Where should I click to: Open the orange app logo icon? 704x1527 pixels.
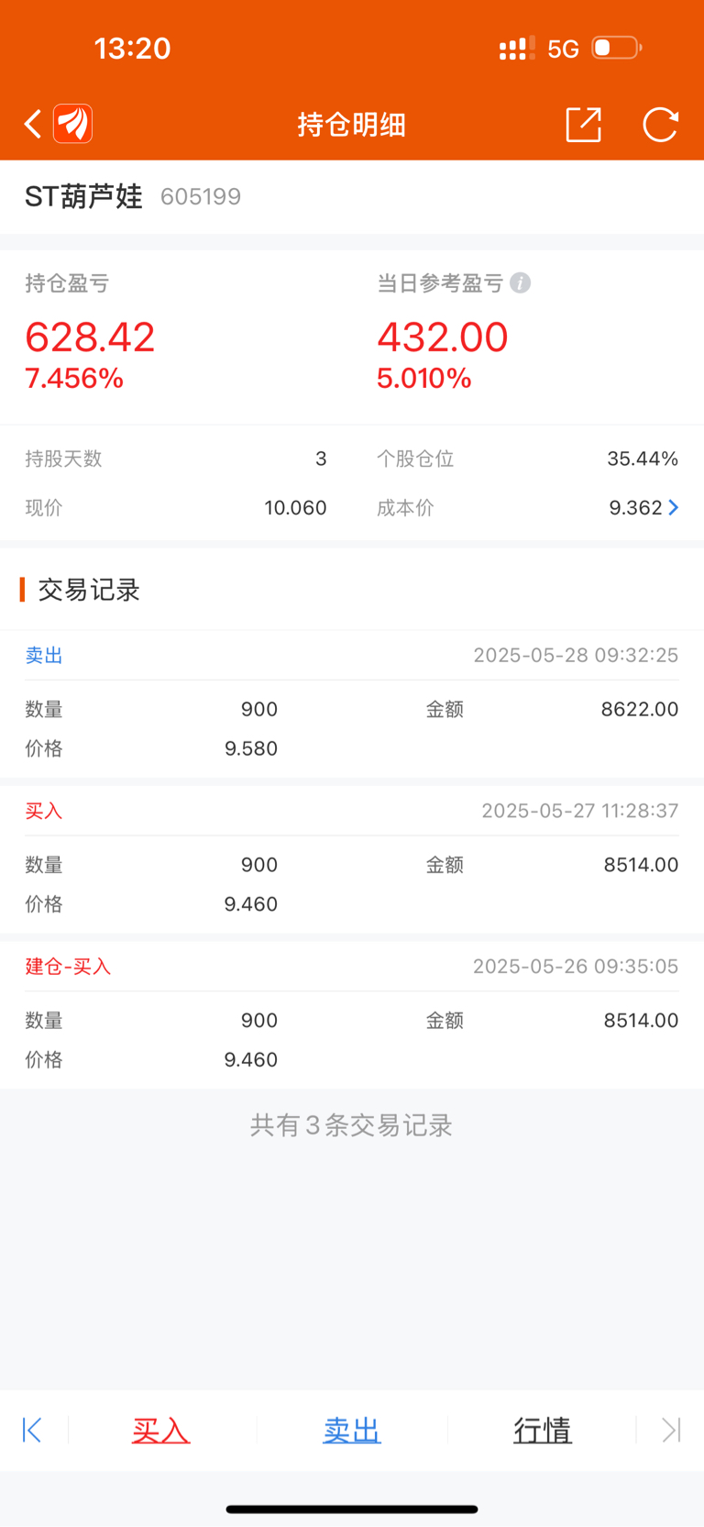coord(73,124)
